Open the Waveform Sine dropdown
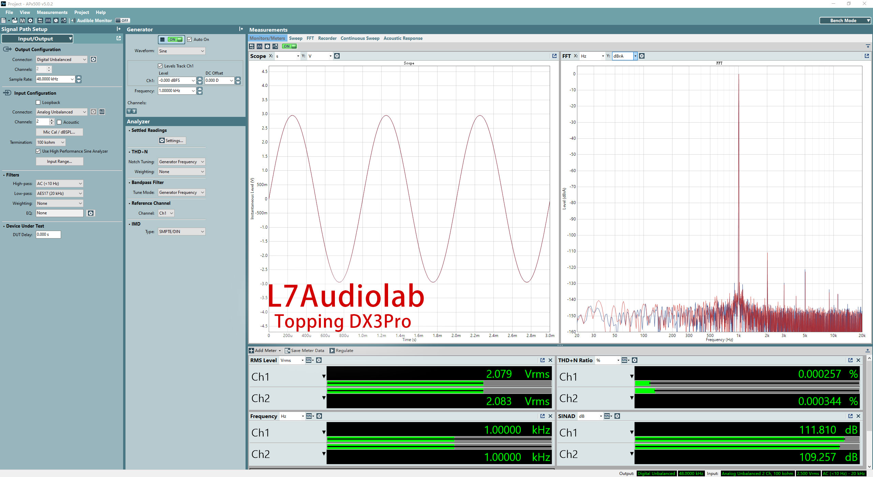Screen dimensions: 873x477 (x=181, y=51)
